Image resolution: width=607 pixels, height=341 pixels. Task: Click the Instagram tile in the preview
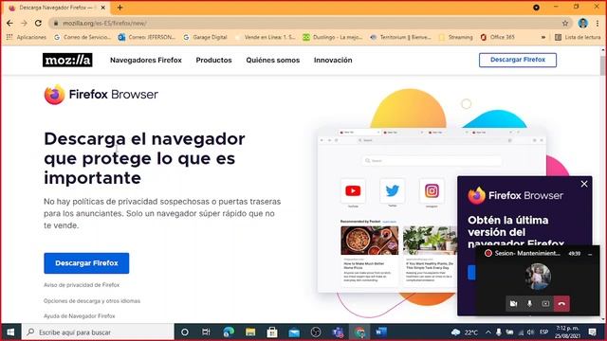tap(432, 191)
